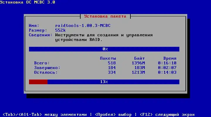Click the 'Завершено:' row label
Viewport: 211px width, 117px height.
pos(47,68)
